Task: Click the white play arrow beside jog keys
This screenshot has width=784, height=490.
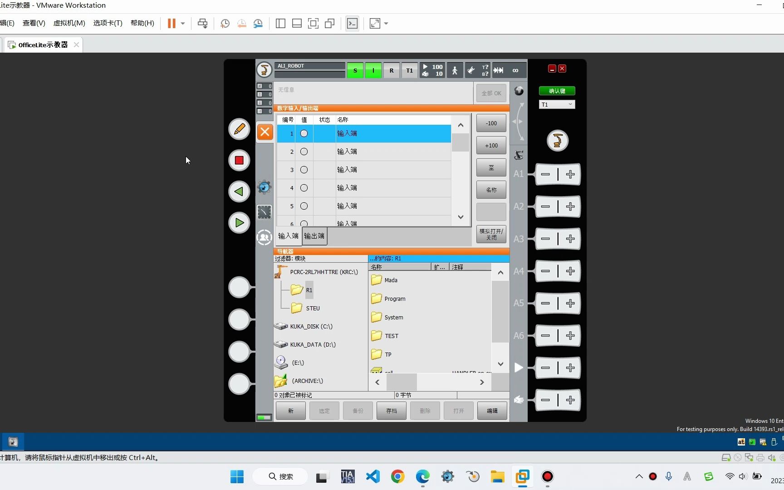Action: click(519, 367)
